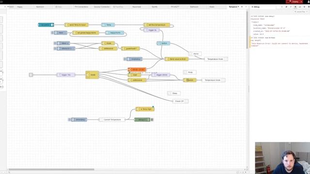Image resolution: width=310 pixels, height=174 pixels.
Task: Select the guestmode? switch node
Action: click(x=130, y=48)
